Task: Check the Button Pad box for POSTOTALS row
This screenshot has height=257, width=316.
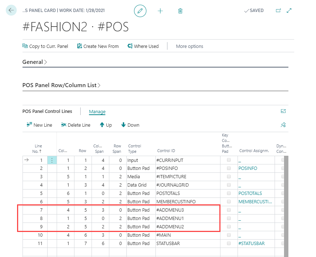Action: (x=229, y=193)
